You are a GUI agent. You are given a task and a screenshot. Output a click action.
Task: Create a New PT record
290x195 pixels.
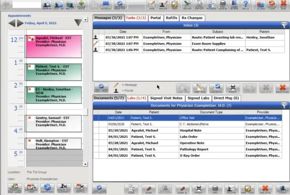click(x=70, y=5)
